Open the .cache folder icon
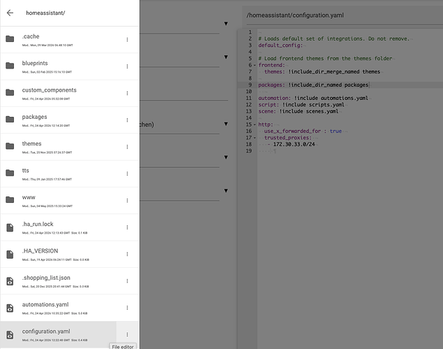 point(10,38)
